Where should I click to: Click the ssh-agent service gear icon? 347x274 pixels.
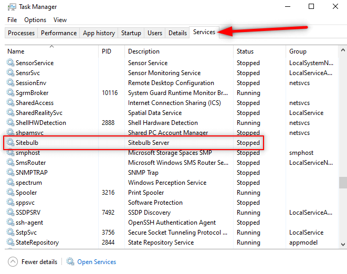10,223
